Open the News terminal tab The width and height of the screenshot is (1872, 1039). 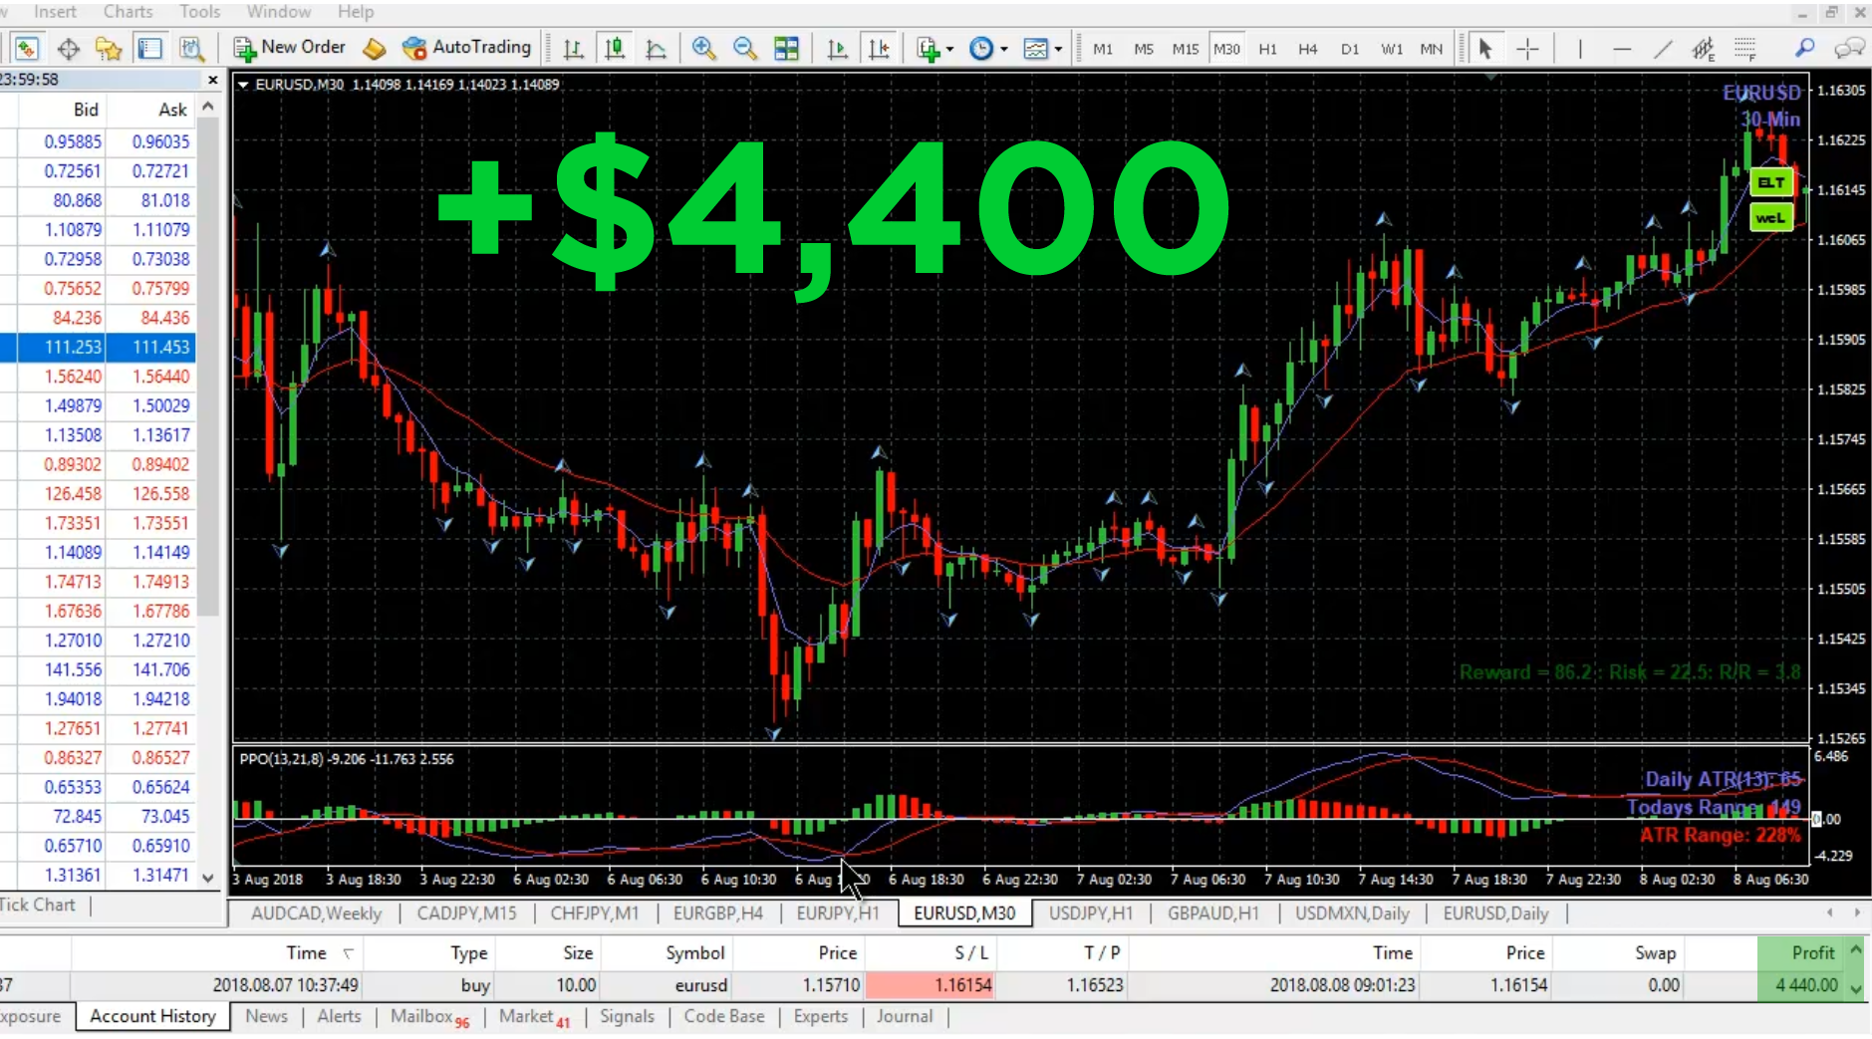[x=266, y=1016]
